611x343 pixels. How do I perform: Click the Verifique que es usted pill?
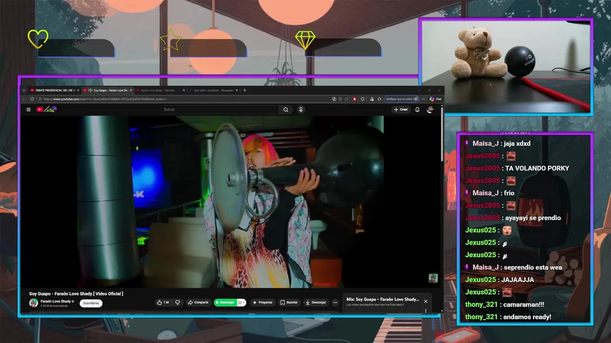pos(402,99)
